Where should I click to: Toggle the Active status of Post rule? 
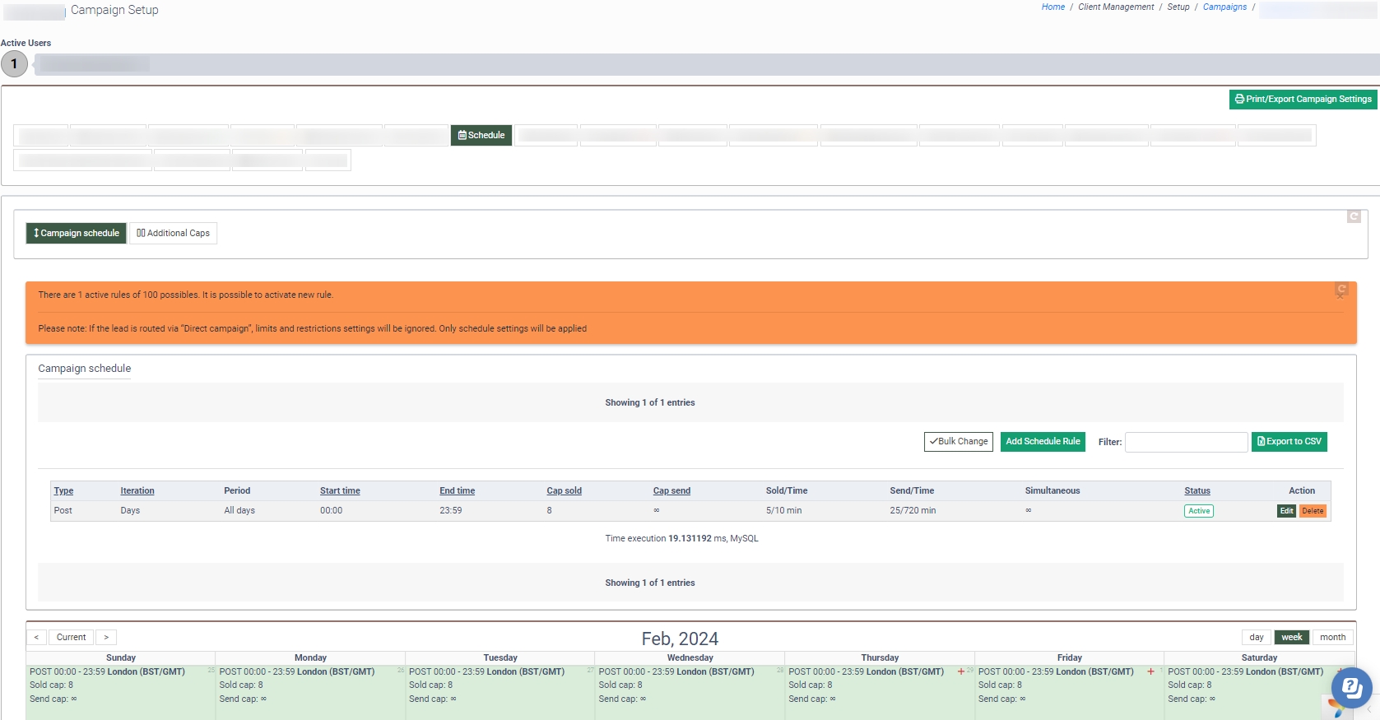point(1198,511)
